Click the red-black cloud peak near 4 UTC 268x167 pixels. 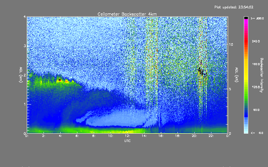click(60, 79)
